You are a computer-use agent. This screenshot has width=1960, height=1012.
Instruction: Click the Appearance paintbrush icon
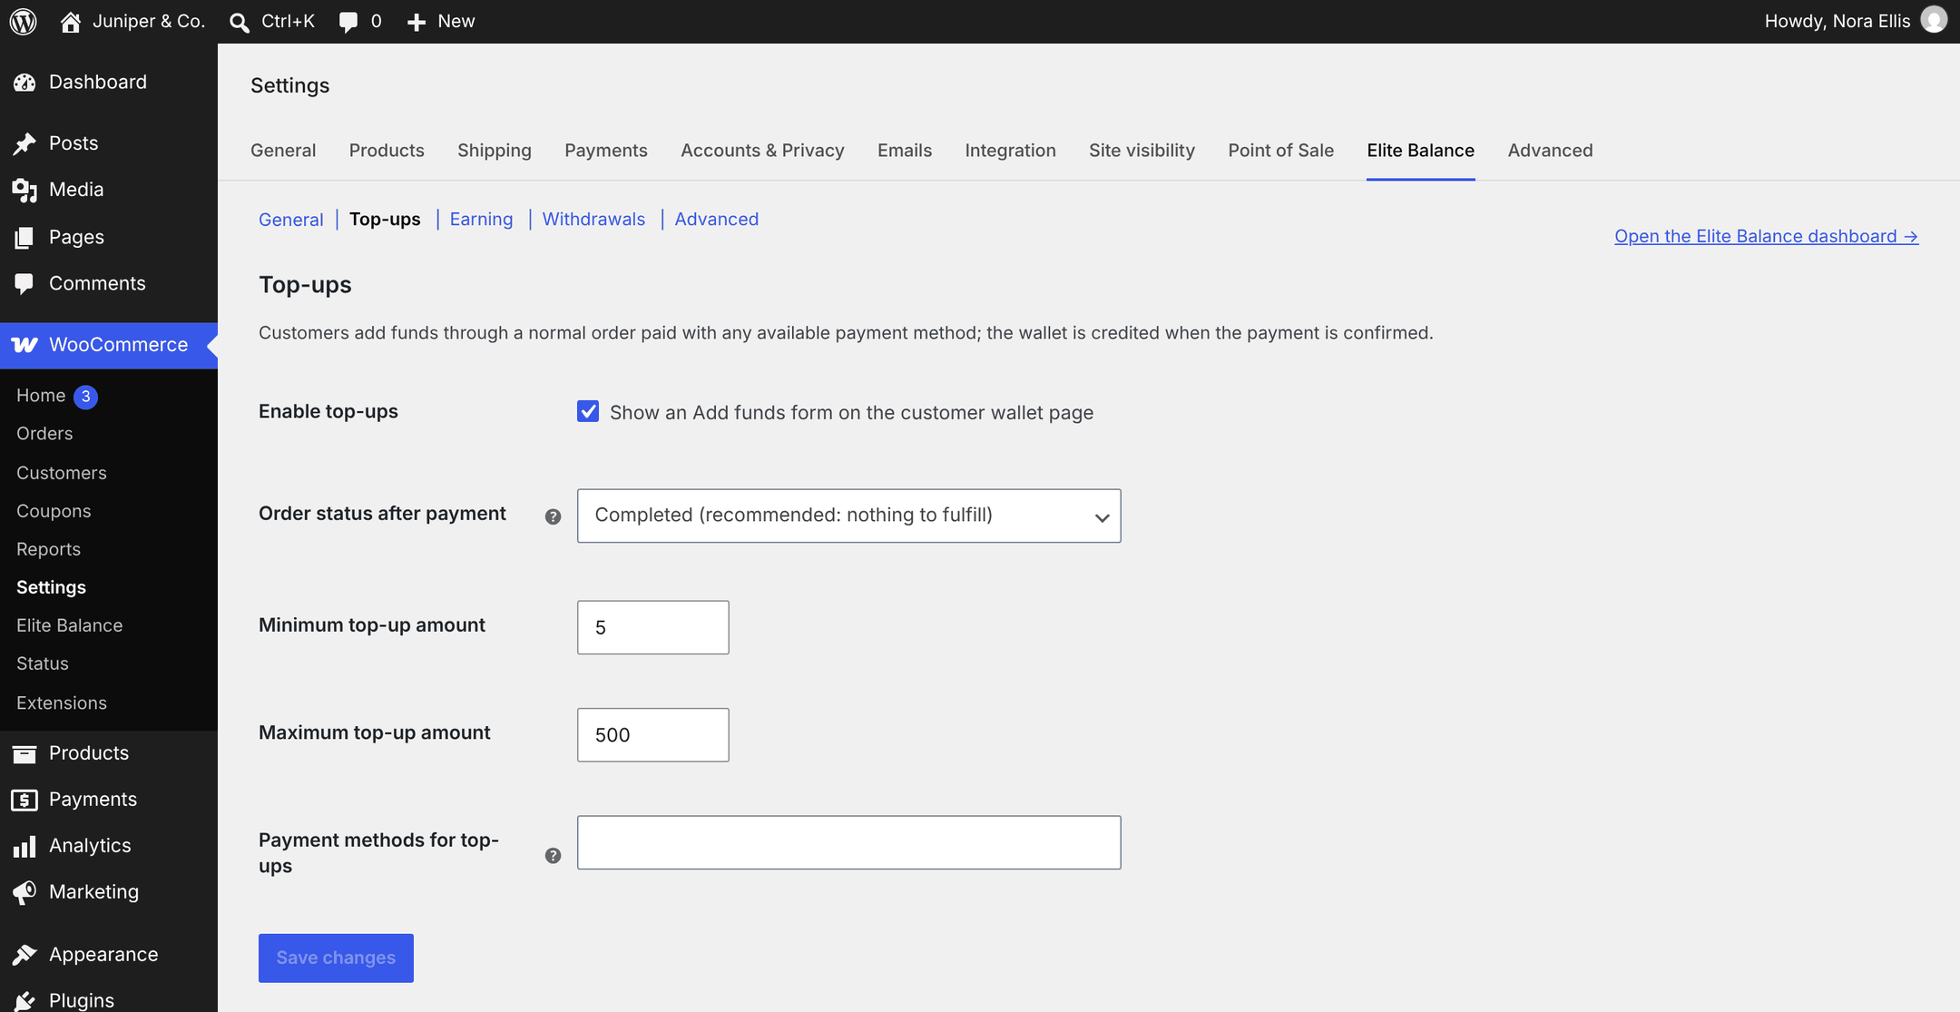[x=24, y=955]
